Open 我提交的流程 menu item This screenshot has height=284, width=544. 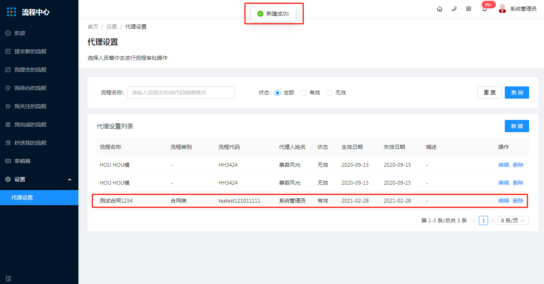click(x=39, y=70)
